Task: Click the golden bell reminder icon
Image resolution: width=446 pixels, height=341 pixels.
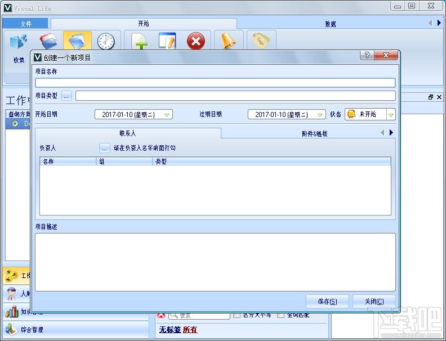Action: coord(228,41)
